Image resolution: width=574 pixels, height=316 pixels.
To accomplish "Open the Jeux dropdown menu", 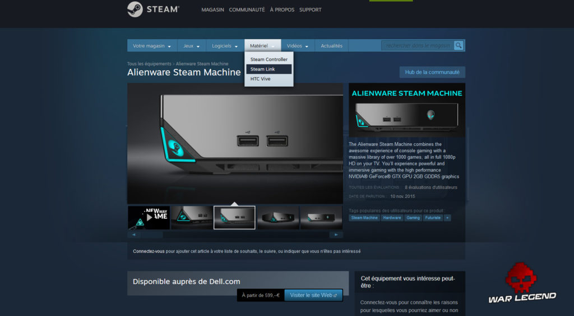I will 192,46.
